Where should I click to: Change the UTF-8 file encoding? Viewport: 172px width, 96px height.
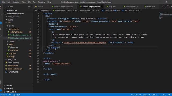pyautogui.click(x=154, y=95)
